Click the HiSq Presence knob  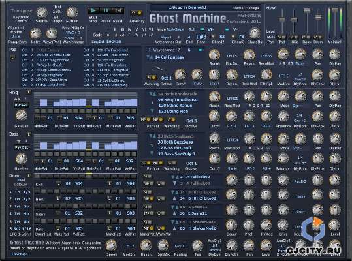pos(283,117)
